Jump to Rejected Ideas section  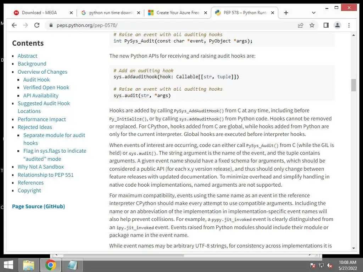[35, 127]
